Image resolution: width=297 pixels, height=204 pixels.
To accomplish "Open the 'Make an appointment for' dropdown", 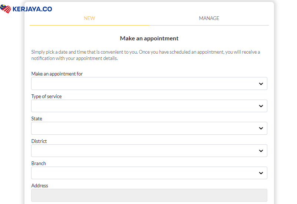I will (x=145, y=84).
